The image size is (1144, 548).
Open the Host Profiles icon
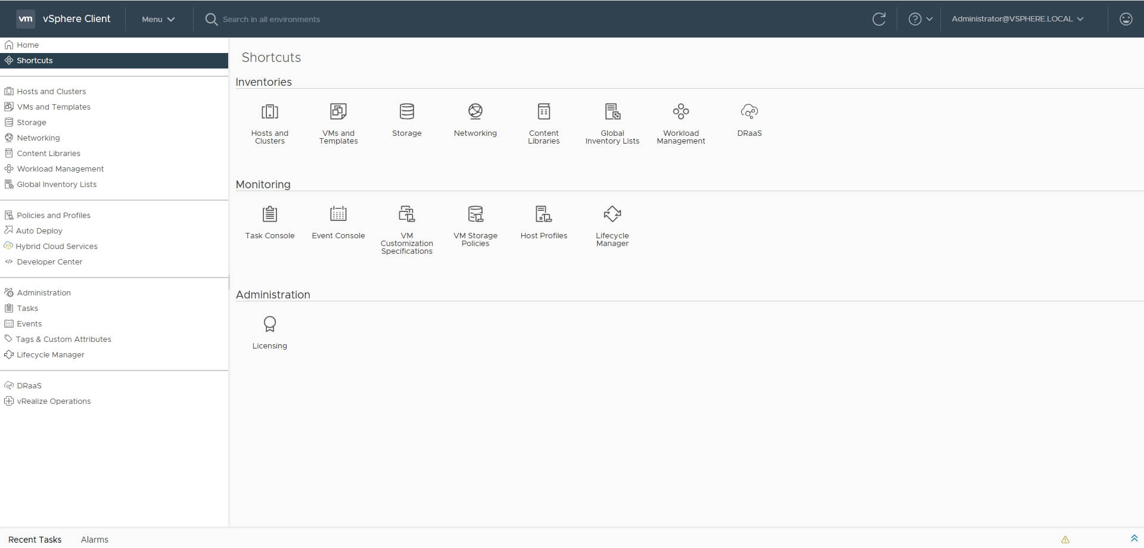543,222
